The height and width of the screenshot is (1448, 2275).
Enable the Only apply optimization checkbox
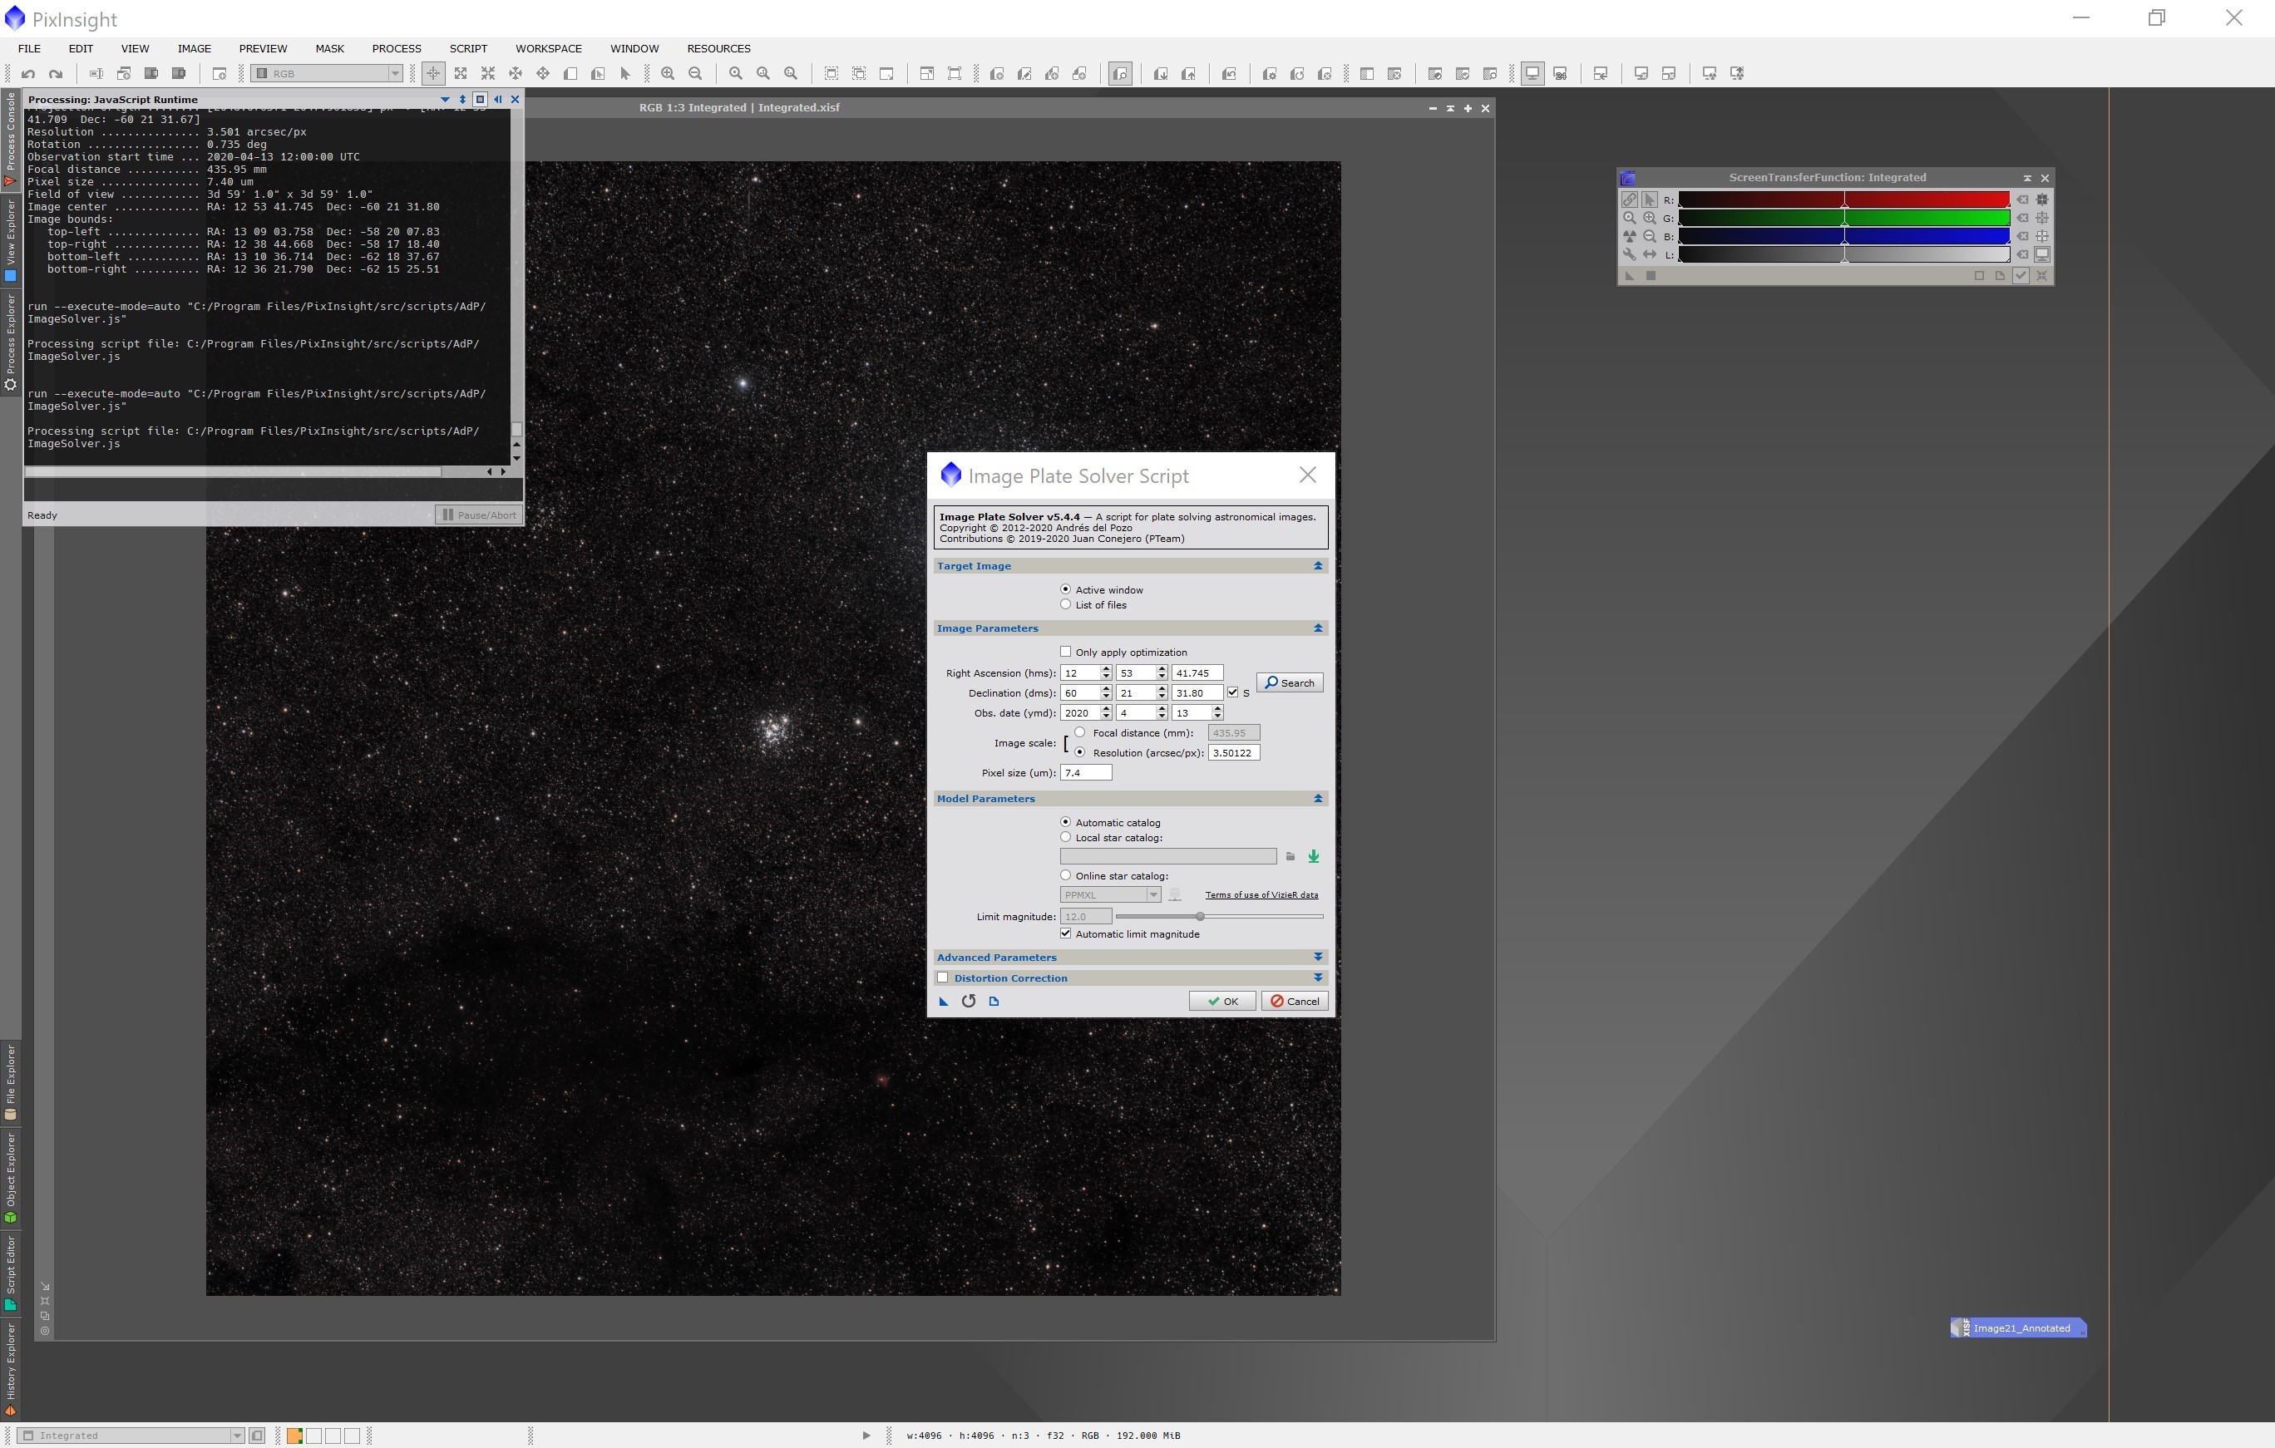[x=1066, y=652]
